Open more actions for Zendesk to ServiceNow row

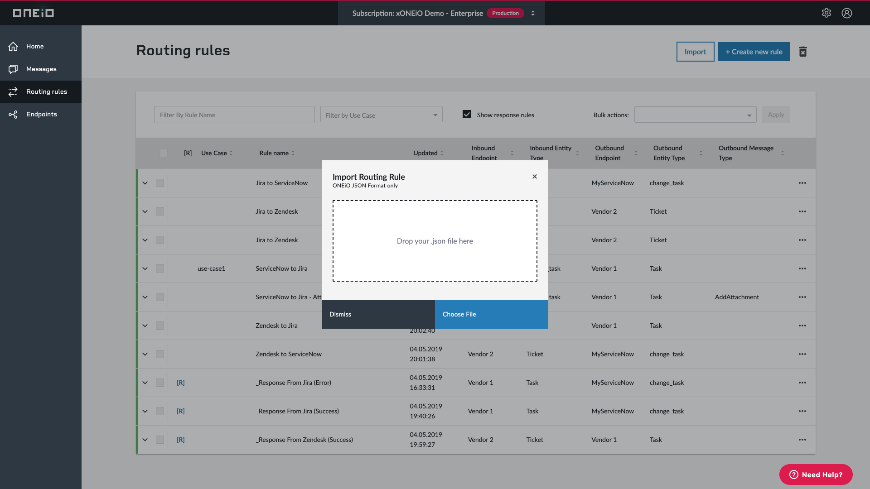click(x=802, y=354)
